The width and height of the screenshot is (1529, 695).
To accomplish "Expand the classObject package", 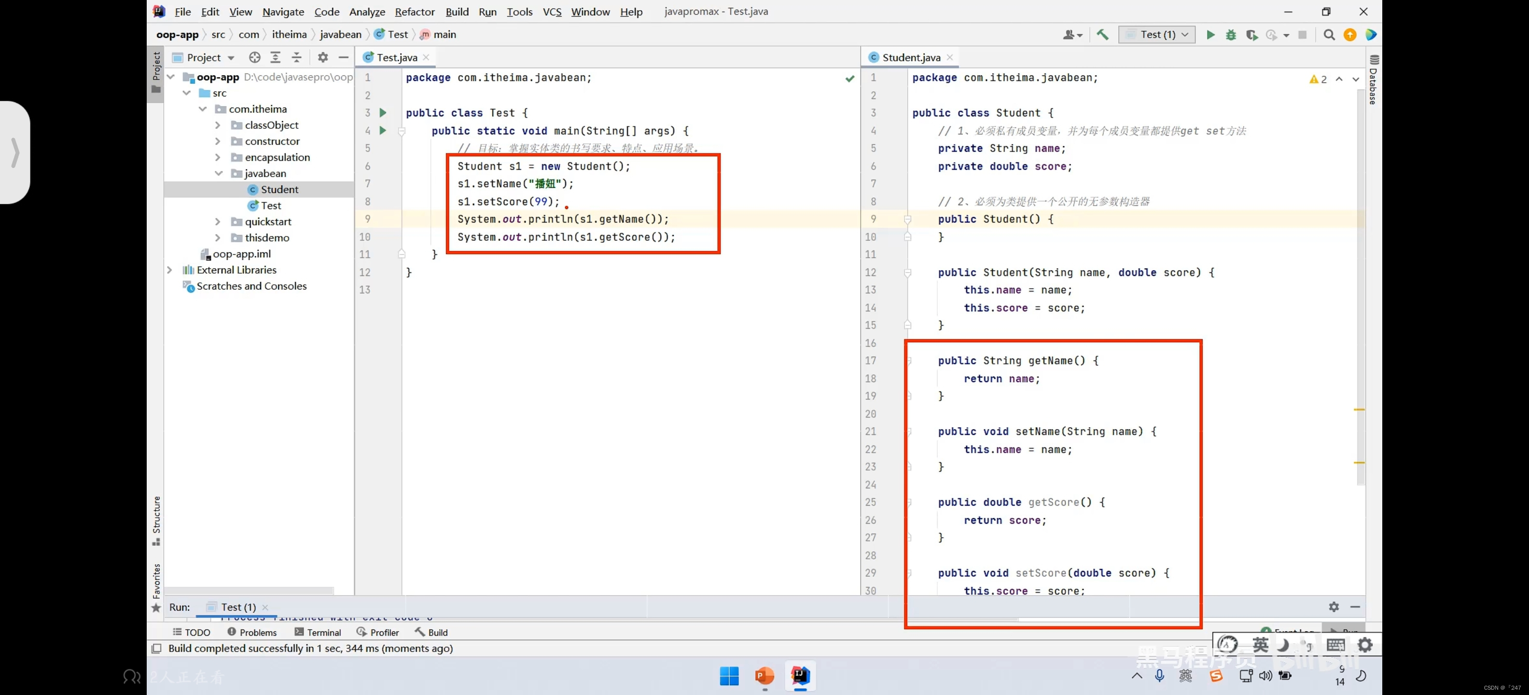I will point(218,125).
